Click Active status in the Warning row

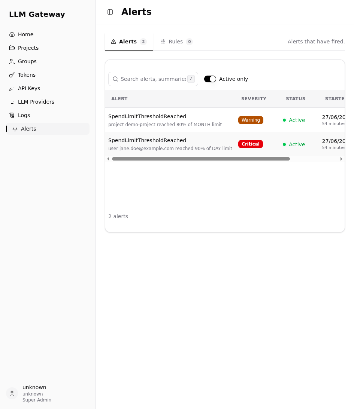[x=294, y=120]
